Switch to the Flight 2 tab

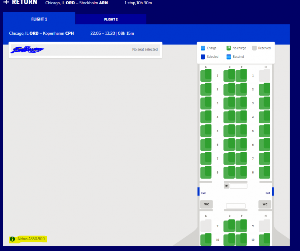click(111, 19)
